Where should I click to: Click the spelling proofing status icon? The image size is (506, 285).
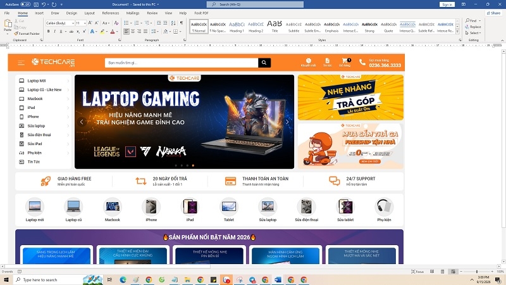[20, 272]
